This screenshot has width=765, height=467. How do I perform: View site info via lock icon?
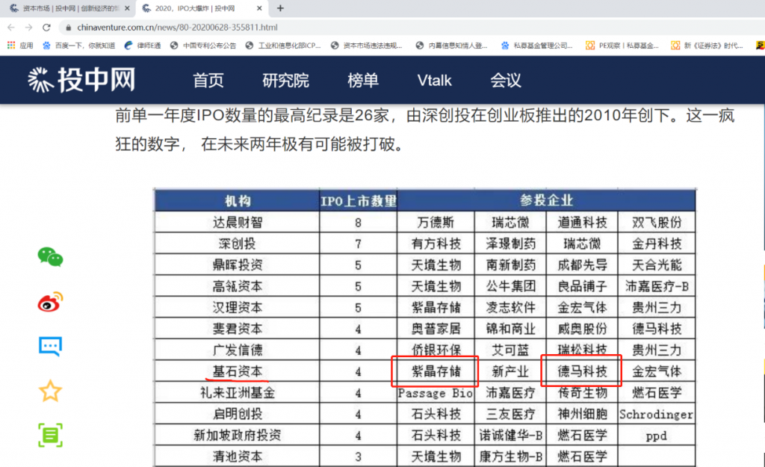(x=68, y=28)
